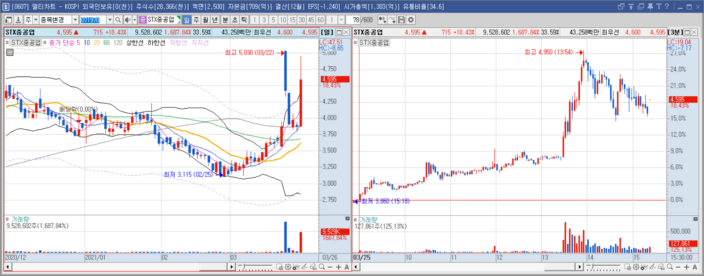704x276 pixels.
Task: Click the chart add-indicator icon in top toolbar
Action: tap(382, 20)
